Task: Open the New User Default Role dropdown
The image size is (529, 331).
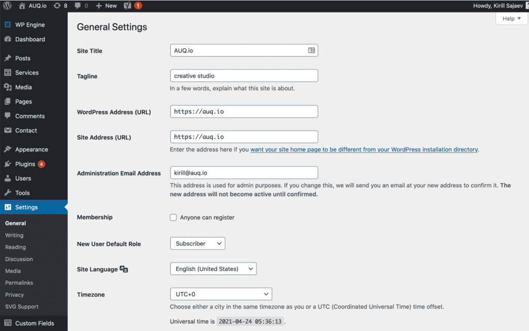Action: click(x=198, y=244)
